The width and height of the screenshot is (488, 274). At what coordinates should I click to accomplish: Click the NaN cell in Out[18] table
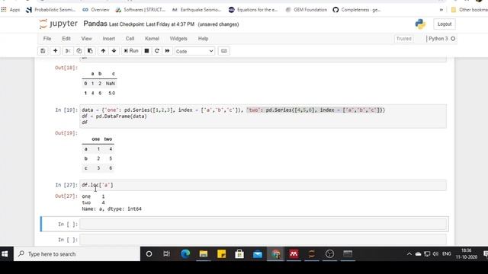pyautogui.click(x=110, y=83)
